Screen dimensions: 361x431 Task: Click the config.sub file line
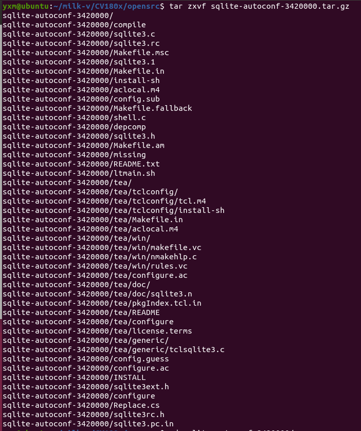(x=81, y=99)
